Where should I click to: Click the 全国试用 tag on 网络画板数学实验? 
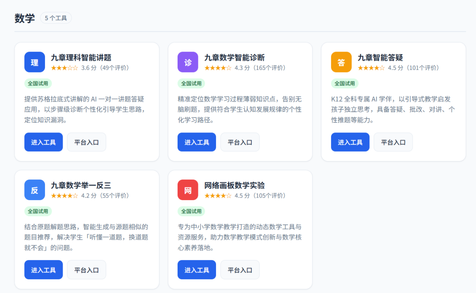[x=191, y=211]
